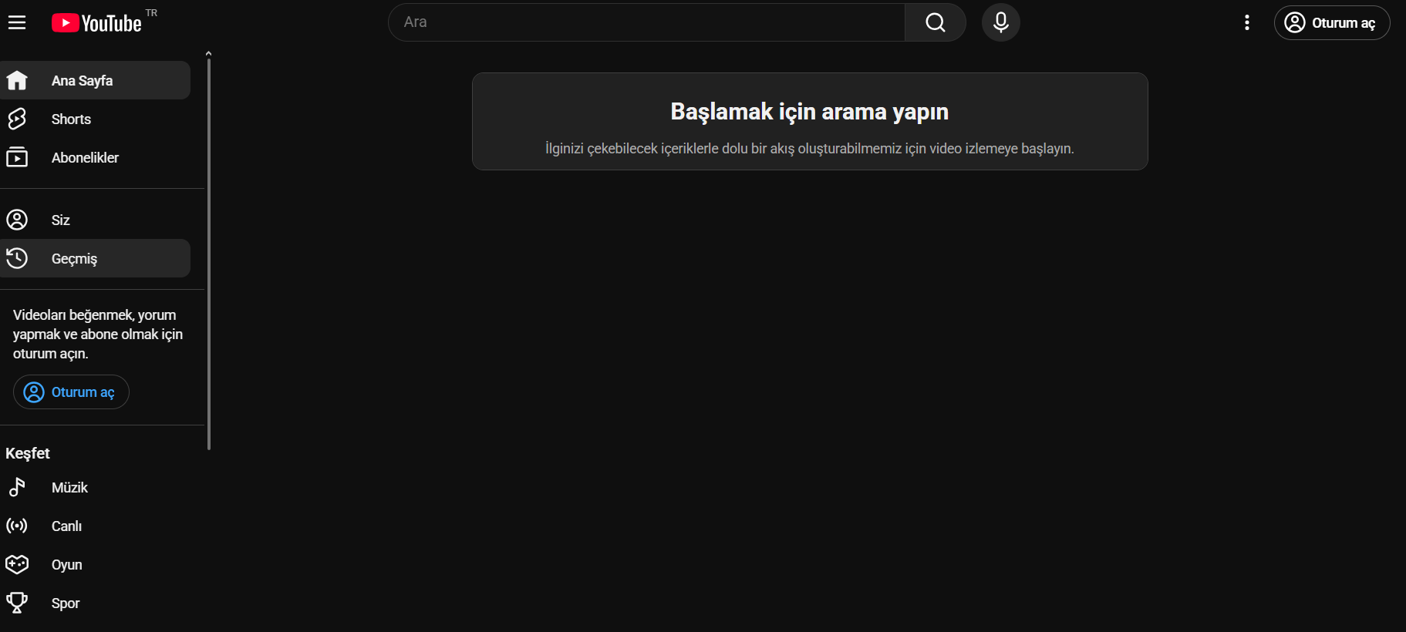
Task: Click the YouTube logo
Action: (96, 23)
